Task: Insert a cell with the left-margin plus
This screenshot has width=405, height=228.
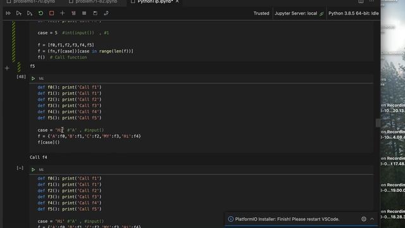Action: coord(7,68)
